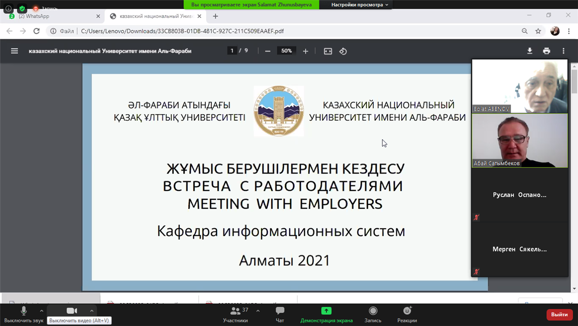Click 'Алматы 2021' slide text

click(x=284, y=261)
